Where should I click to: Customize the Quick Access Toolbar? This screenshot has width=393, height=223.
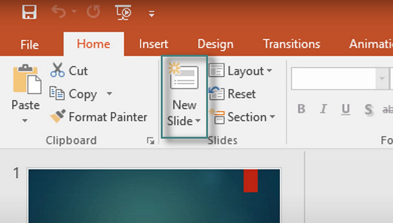[x=151, y=13]
